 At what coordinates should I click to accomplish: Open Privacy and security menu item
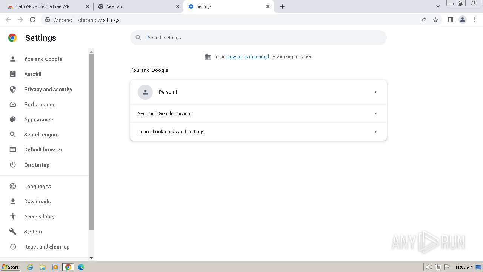click(48, 89)
